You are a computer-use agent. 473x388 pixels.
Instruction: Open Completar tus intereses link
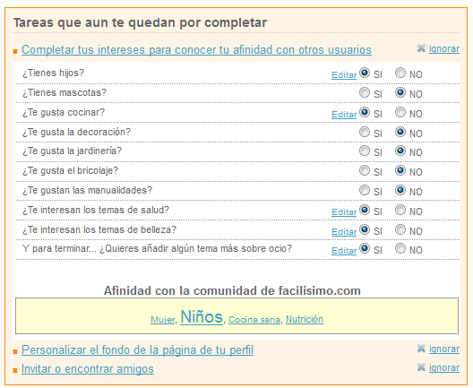pyautogui.click(x=196, y=50)
